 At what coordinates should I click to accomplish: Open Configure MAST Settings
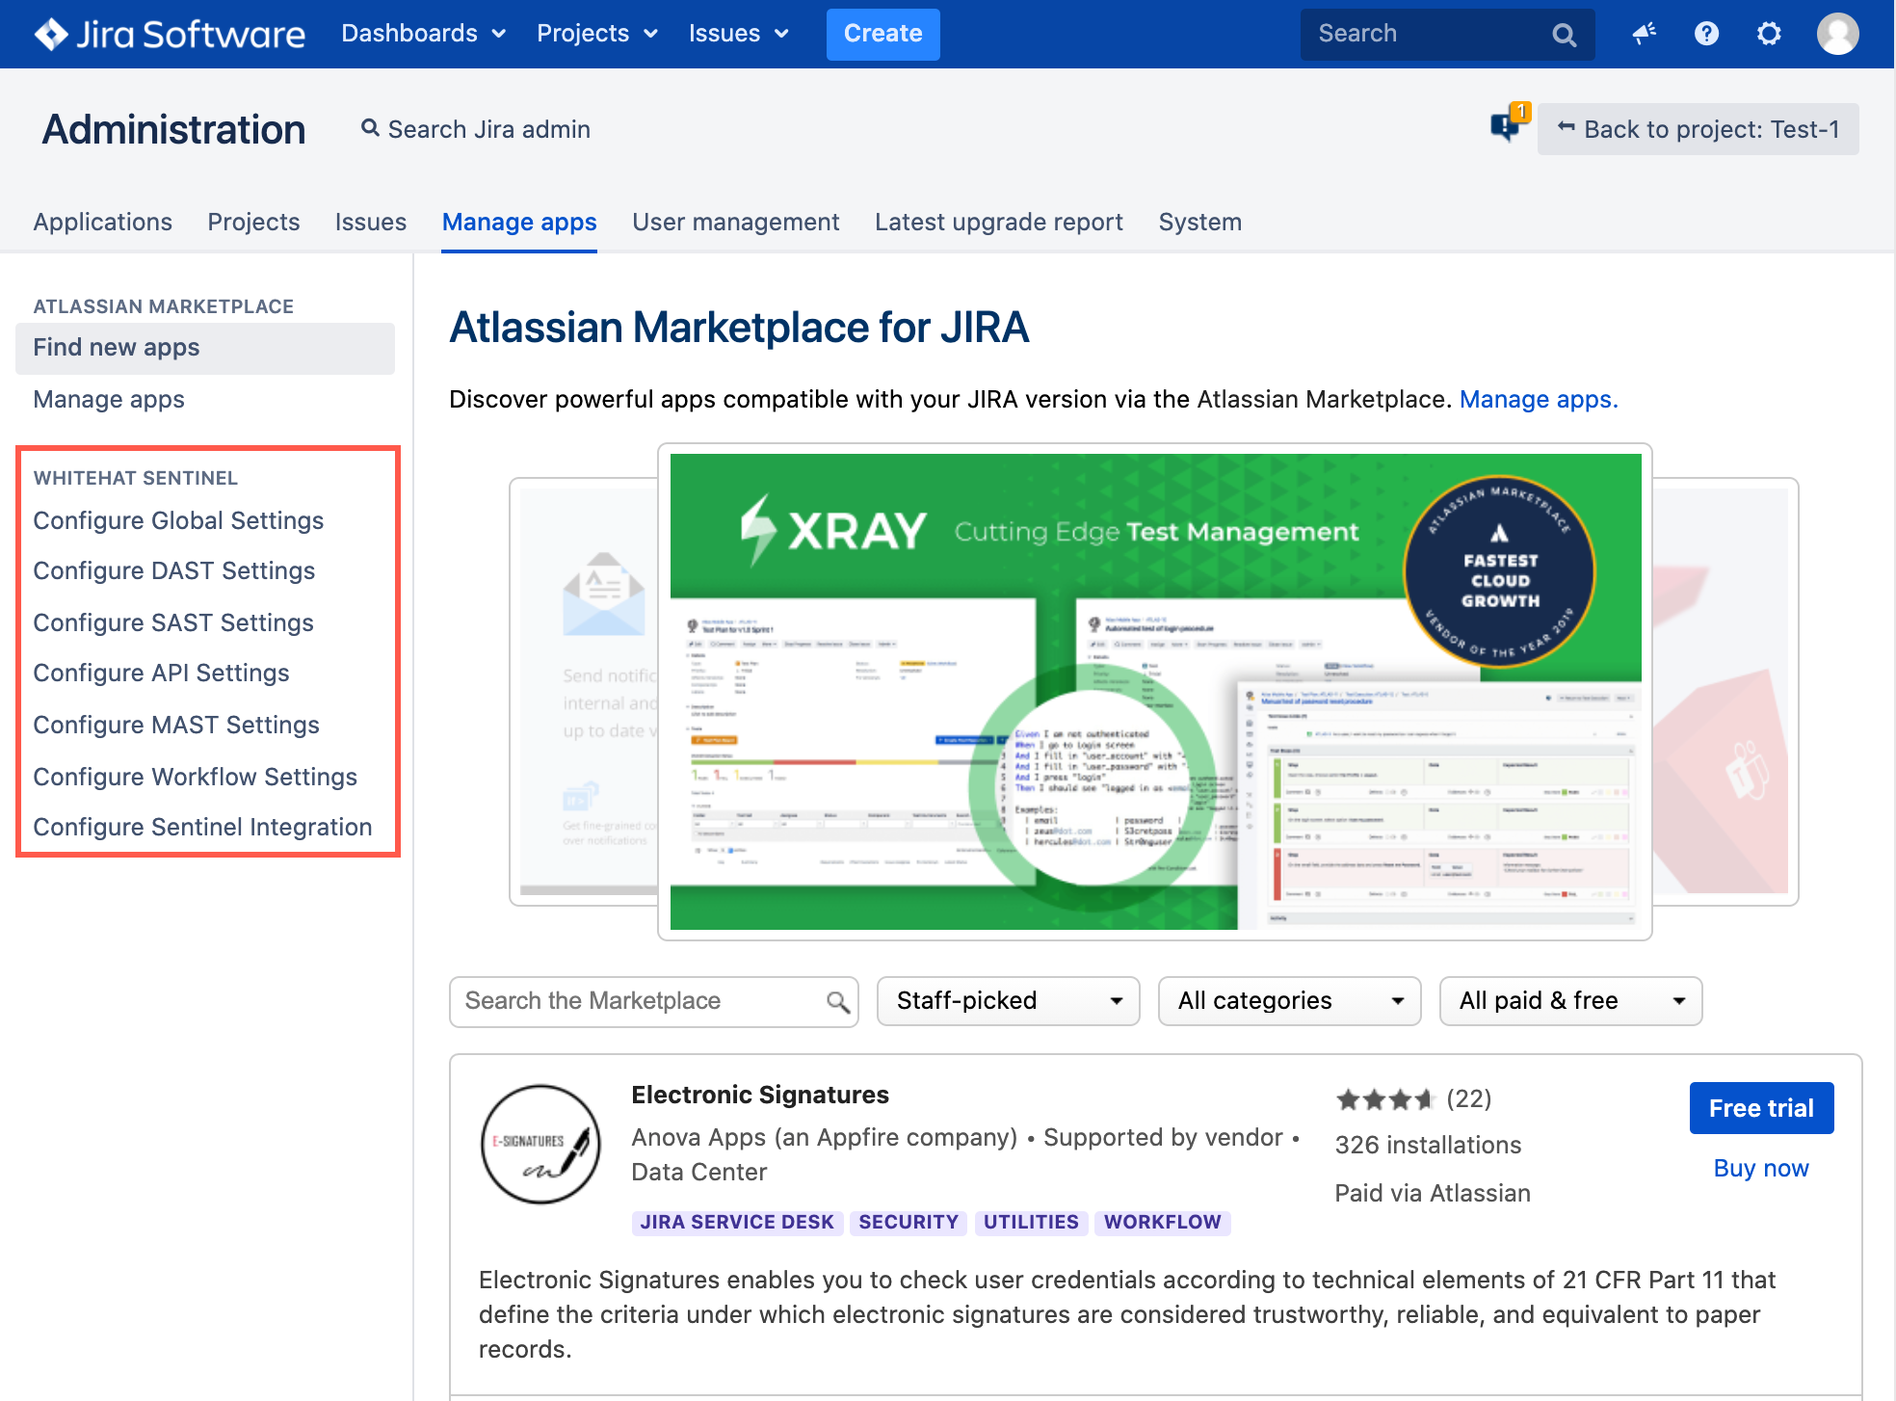pos(176,725)
